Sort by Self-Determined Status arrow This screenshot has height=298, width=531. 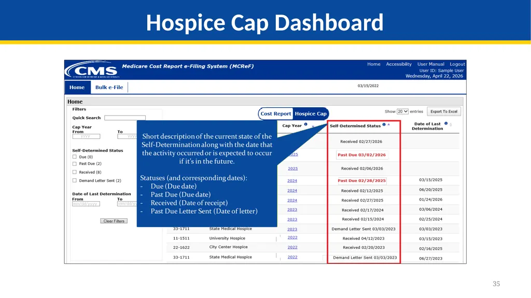coord(389,124)
